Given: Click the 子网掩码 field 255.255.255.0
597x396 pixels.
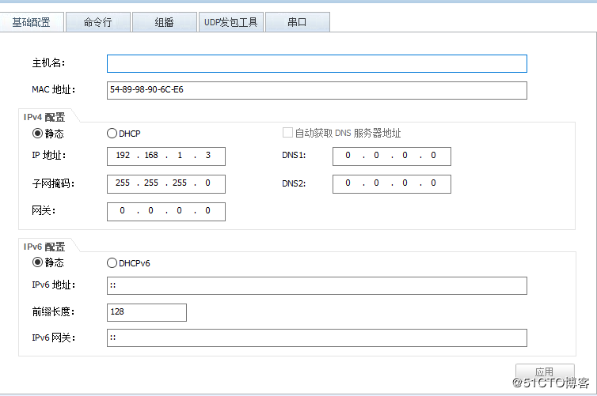Looking at the screenshot, I should coord(166,184).
